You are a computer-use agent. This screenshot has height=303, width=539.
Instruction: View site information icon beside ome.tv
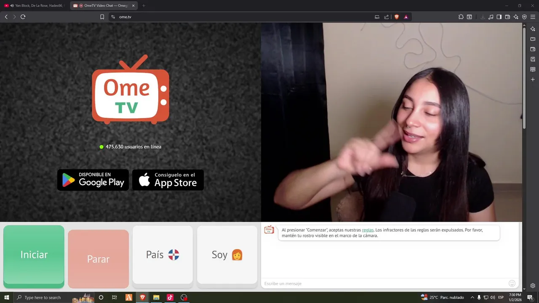pyautogui.click(x=113, y=17)
